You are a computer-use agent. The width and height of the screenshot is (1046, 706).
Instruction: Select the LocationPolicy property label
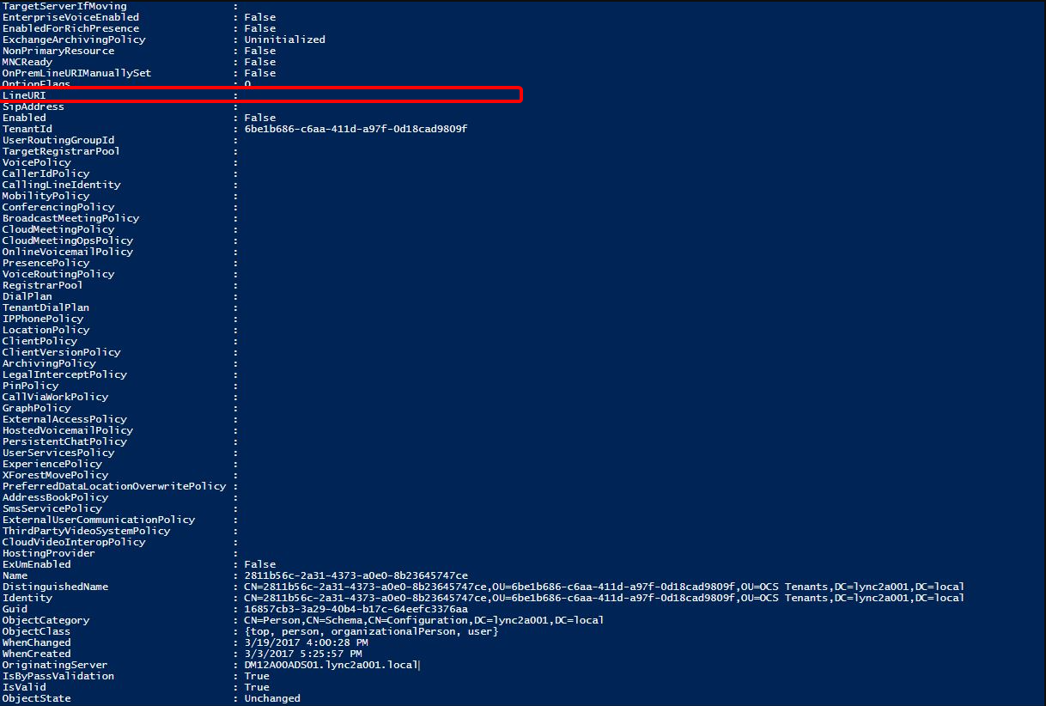point(45,330)
